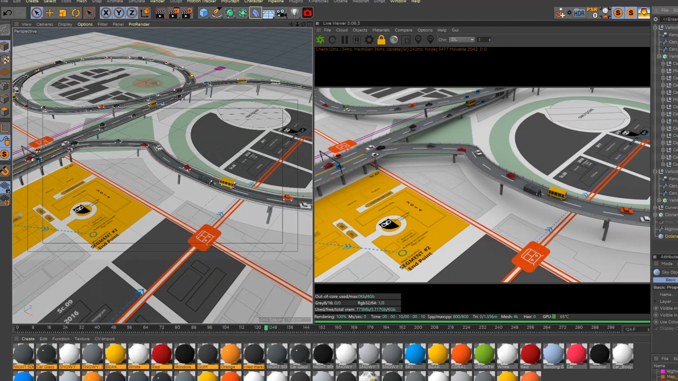Select the SKY blue material swatch
Screen dimensions: 678x381
pos(415,356)
